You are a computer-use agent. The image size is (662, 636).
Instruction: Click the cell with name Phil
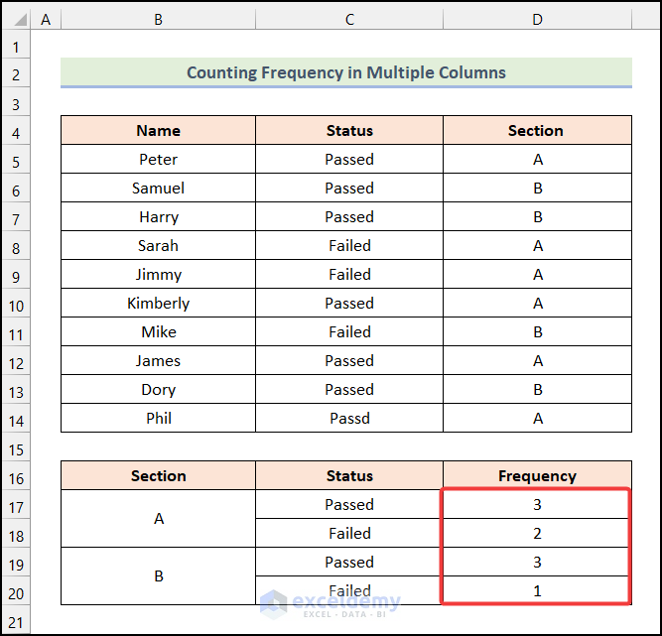click(x=158, y=419)
